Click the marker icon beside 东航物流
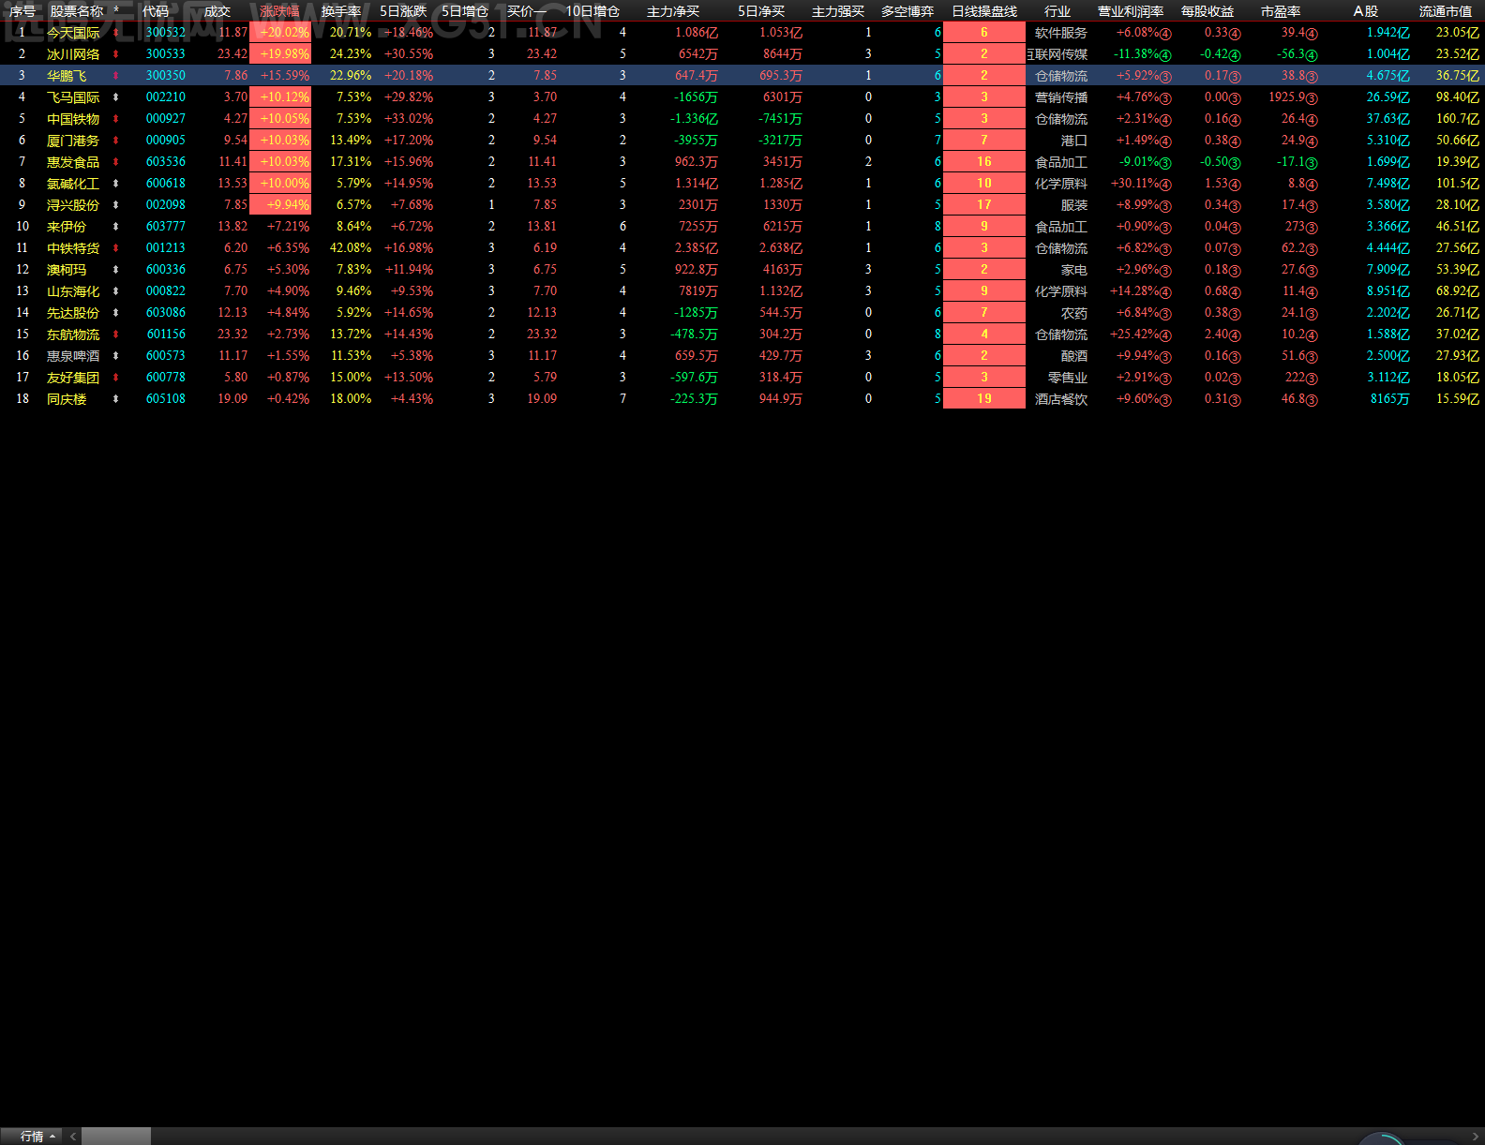The image size is (1485, 1145). coord(115,335)
